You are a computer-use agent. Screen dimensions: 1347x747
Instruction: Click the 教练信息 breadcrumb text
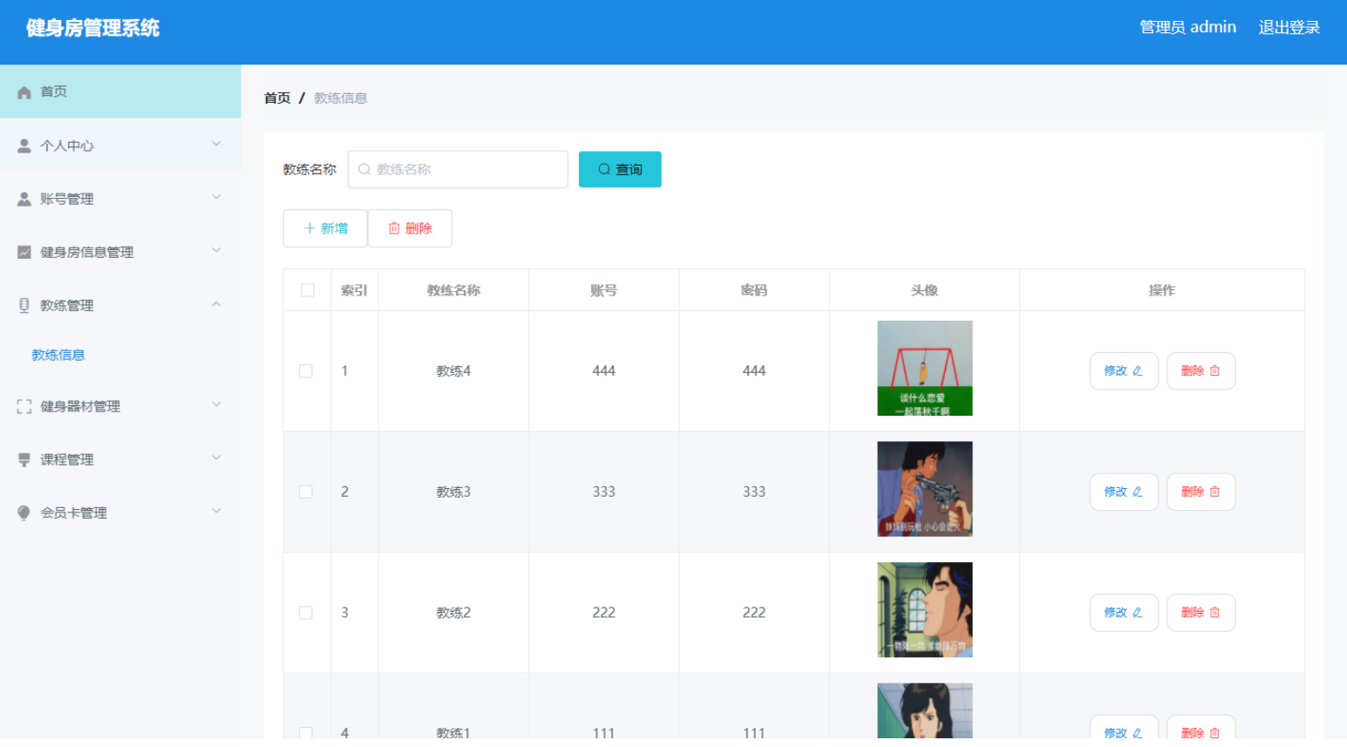[x=341, y=98]
